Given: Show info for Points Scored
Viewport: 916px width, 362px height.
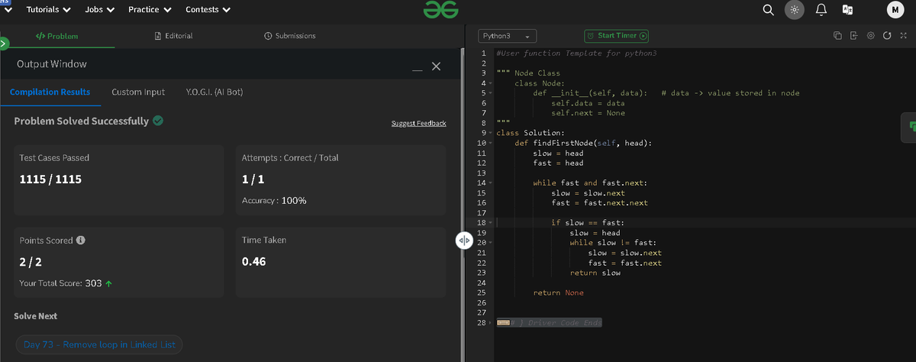Looking at the screenshot, I should click(80, 240).
